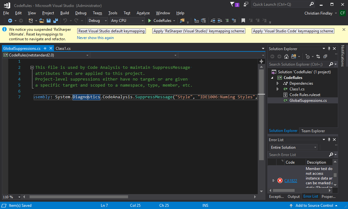Expand the Class1.cs node
Viewport: 348px width, 209px height.
(277, 89)
